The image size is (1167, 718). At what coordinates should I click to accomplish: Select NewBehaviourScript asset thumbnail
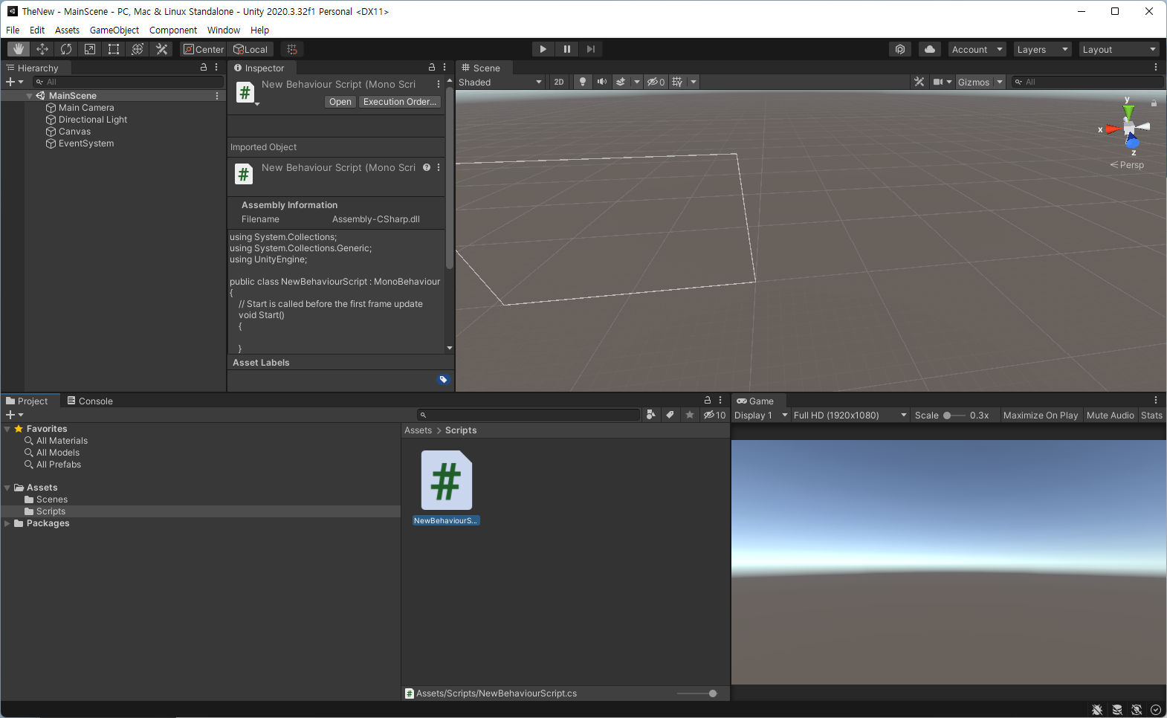[446, 480]
